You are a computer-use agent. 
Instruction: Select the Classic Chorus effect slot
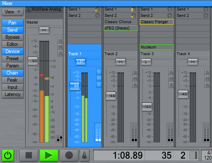(120, 22)
